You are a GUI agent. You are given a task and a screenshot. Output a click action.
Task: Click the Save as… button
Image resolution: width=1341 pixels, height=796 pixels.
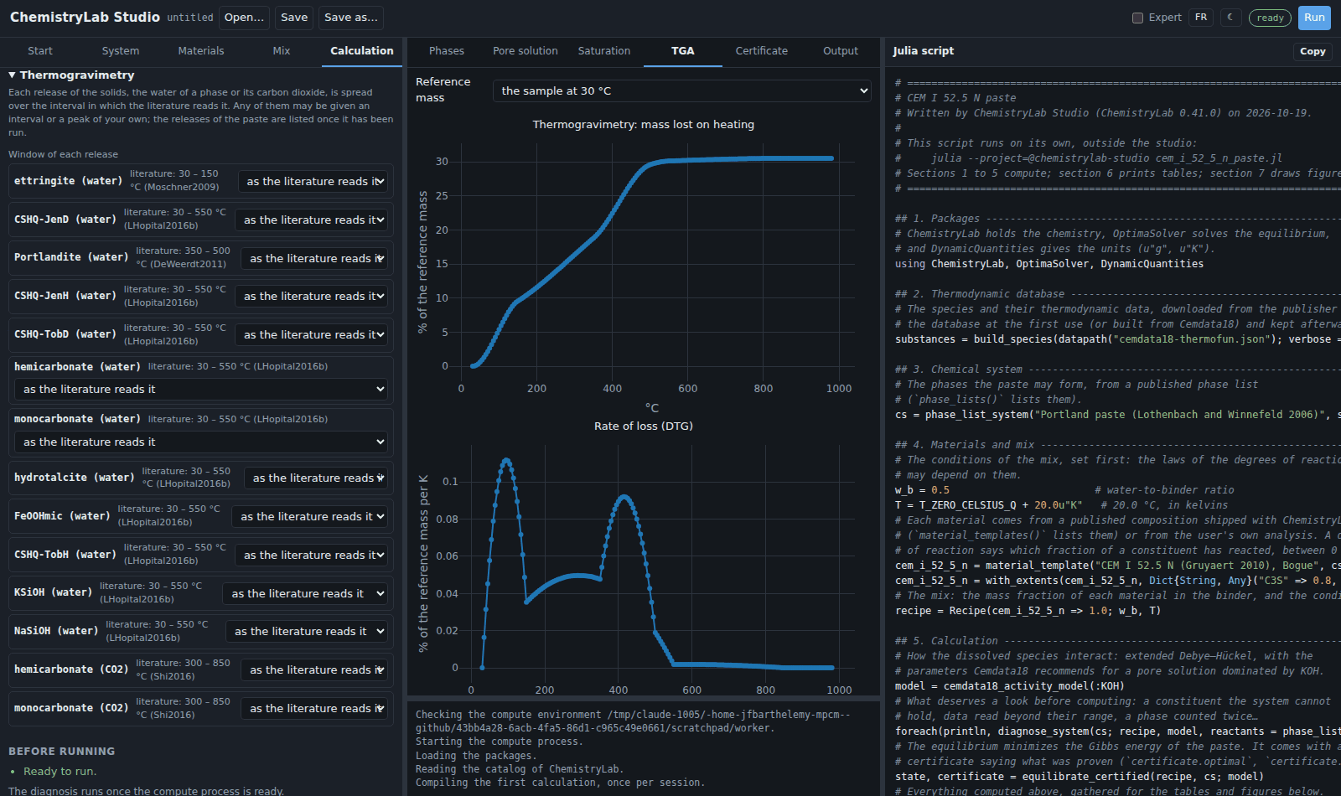point(351,17)
